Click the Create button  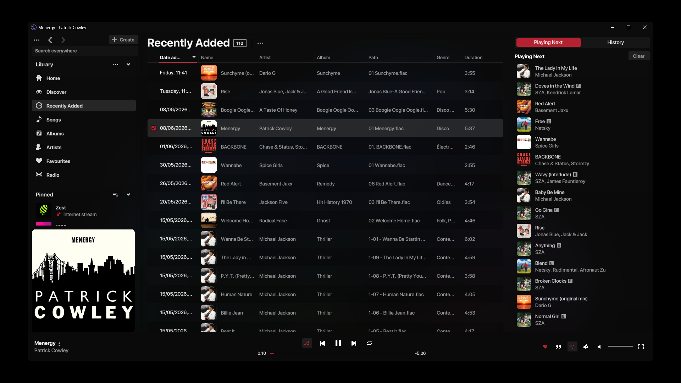pyautogui.click(x=123, y=40)
